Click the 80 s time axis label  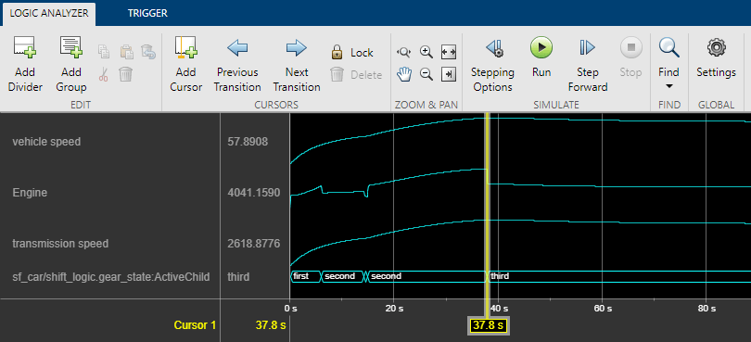click(x=706, y=308)
